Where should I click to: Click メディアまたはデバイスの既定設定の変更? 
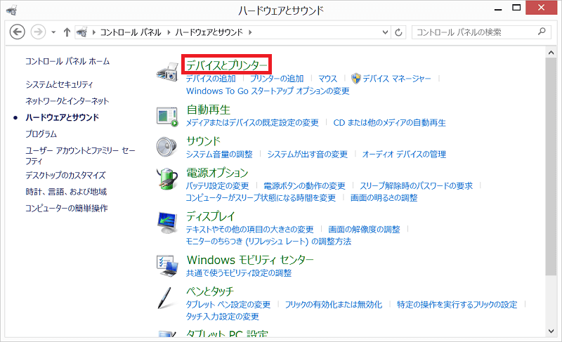[252, 123]
